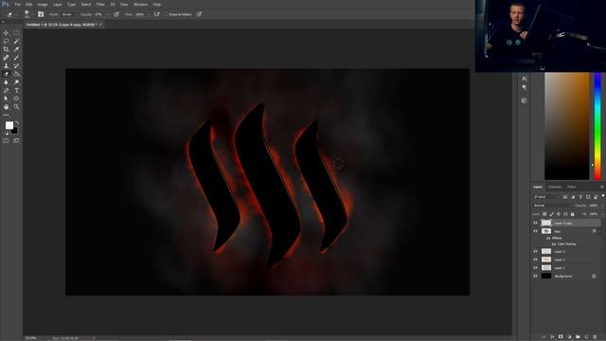The image size is (606, 341).
Task: Select the Eyedropper tool
Action: tap(16, 49)
